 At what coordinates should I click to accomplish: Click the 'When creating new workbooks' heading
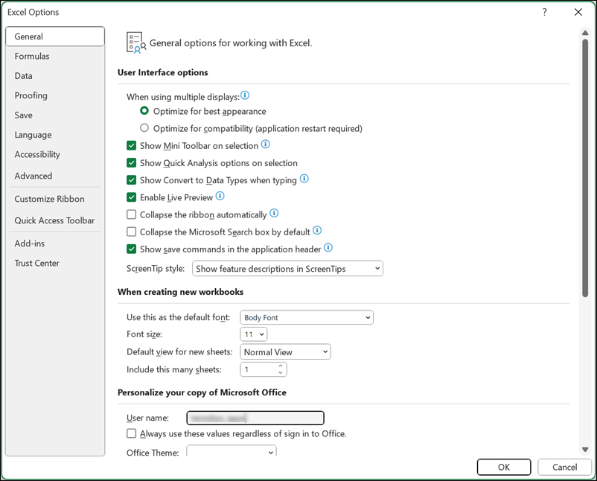pyautogui.click(x=180, y=292)
